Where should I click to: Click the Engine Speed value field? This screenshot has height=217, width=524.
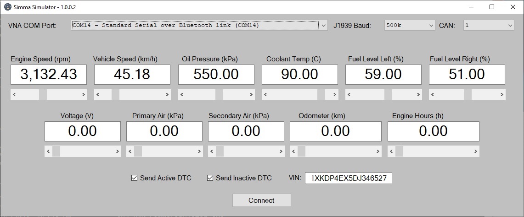click(x=49, y=74)
